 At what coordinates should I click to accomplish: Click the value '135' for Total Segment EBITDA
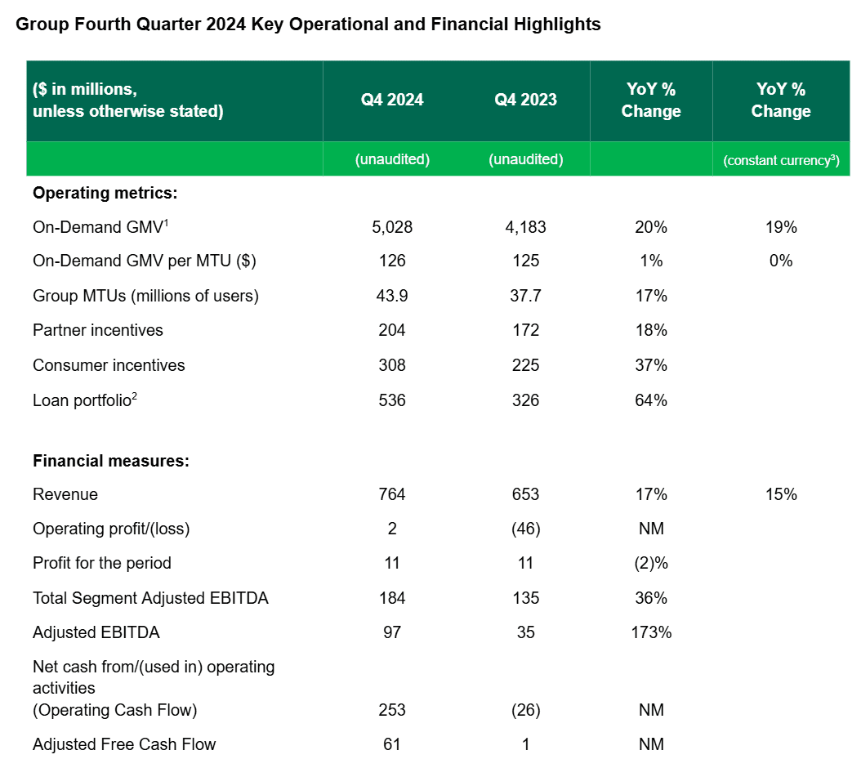525,598
